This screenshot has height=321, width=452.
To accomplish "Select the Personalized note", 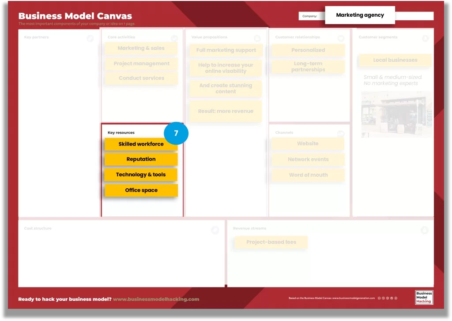I will coord(308,50).
